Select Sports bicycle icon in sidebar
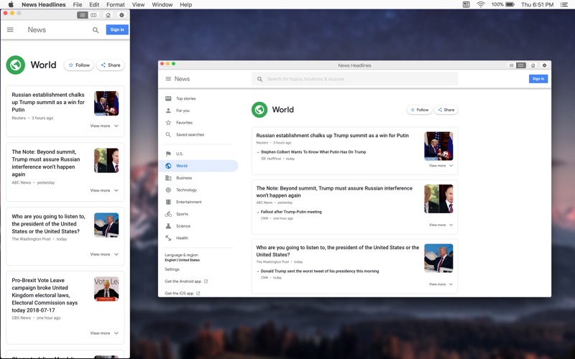Screen dimensions: 575x359 tap(168, 214)
